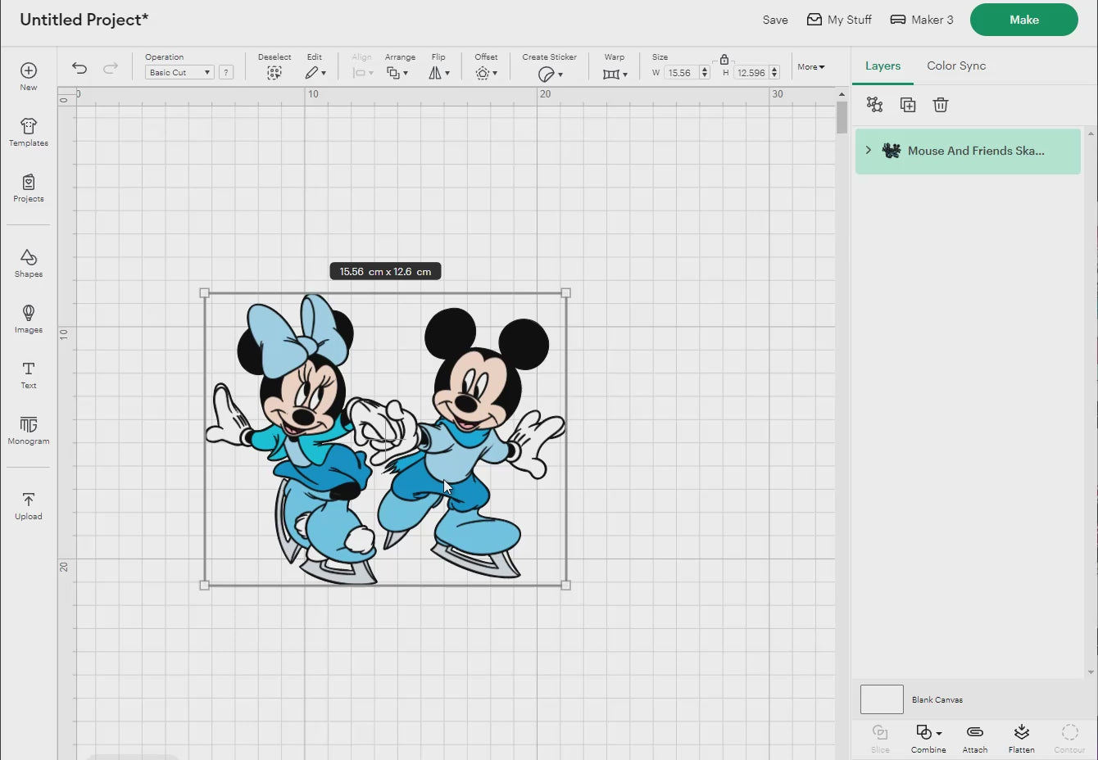
Task: Click the canvas vertical scrollbar thumb
Action: pos(842,117)
